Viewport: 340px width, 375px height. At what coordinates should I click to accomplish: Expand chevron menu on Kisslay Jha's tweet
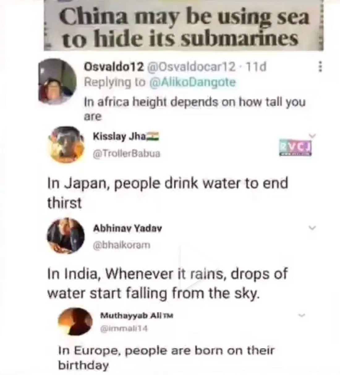click(x=313, y=135)
